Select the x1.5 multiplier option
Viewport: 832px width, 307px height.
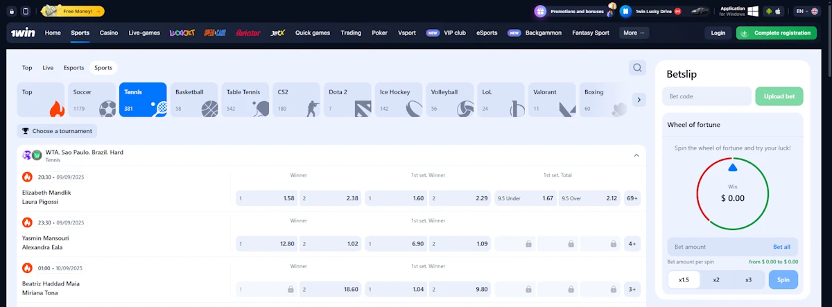coord(684,280)
